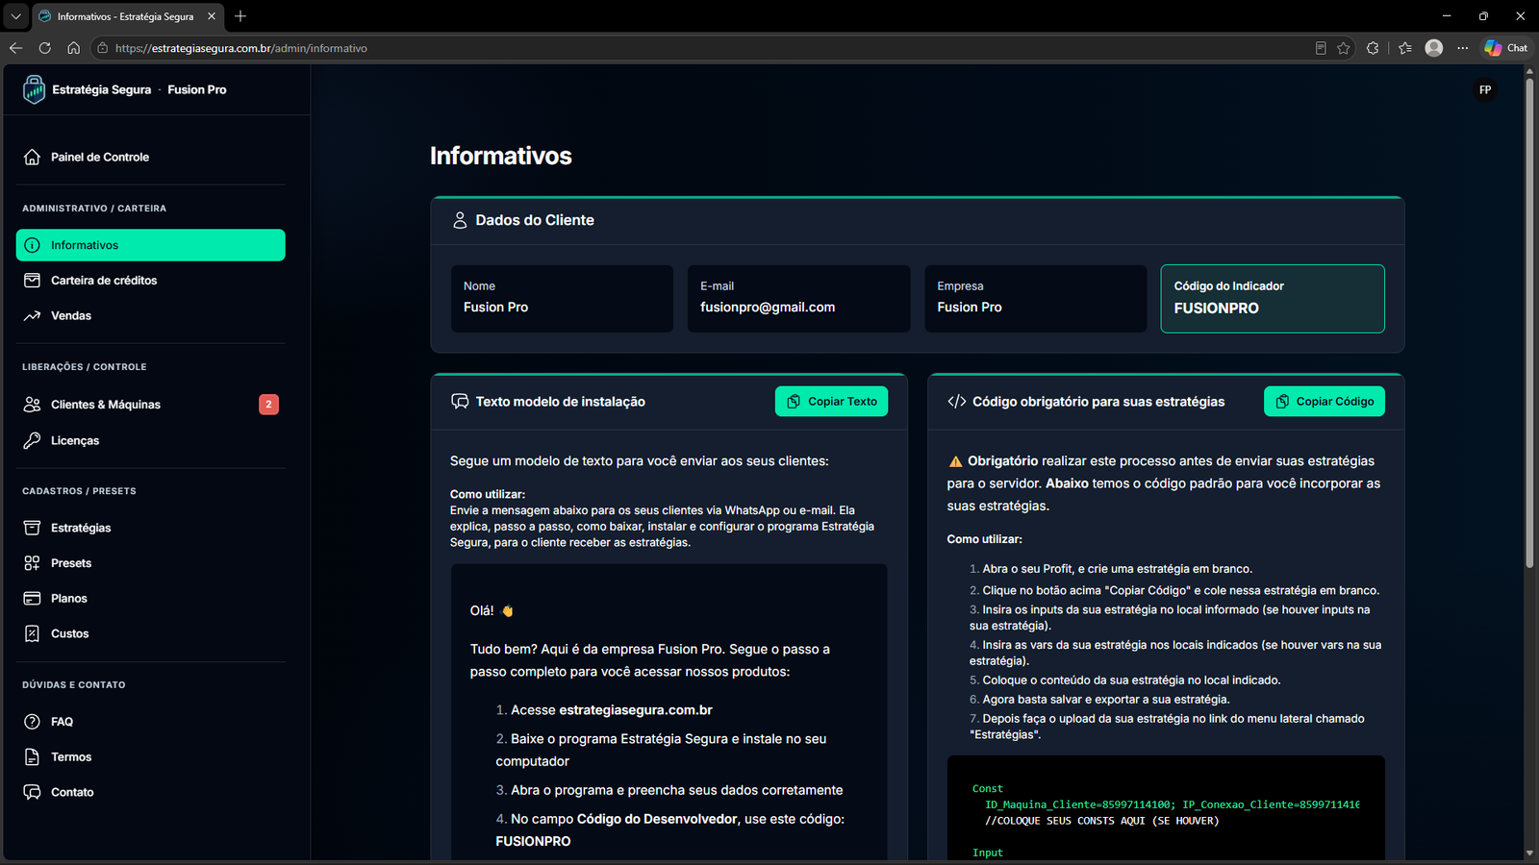Open the Copilot Chat button
The height and width of the screenshot is (865, 1539).
(x=1506, y=48)
